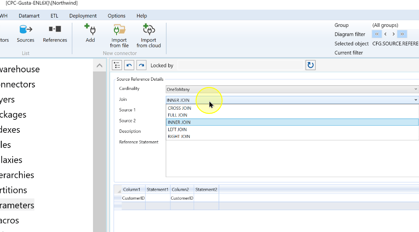Viewport: 419px width, 232px height.
Task: Select Column2 cell CustomerID
Action: coord(182,198)
